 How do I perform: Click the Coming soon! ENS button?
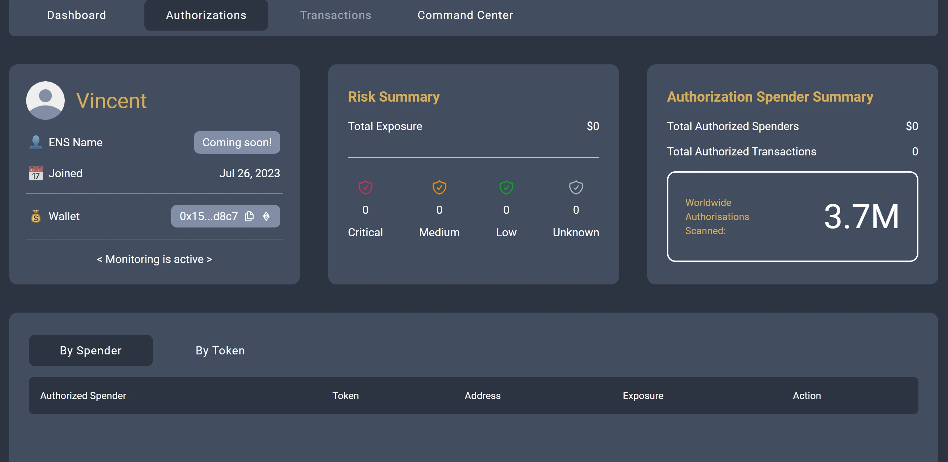pos(237,142)
